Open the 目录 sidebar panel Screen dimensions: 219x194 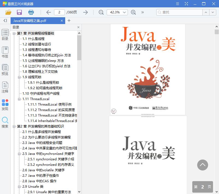click(5, 35)
